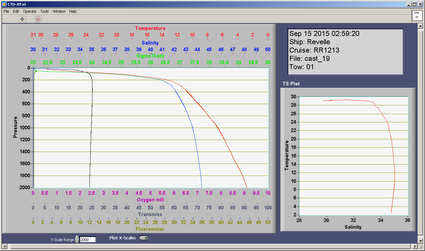Click the 'Ship: Revelle' text
Viewport: 425px width, 251px height.
[310, 42]
